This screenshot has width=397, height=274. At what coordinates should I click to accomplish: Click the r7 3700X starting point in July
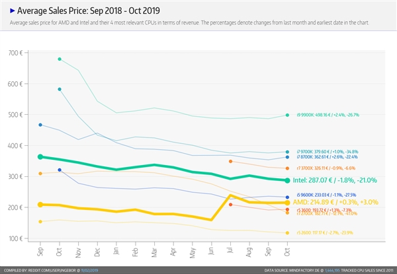230,161
